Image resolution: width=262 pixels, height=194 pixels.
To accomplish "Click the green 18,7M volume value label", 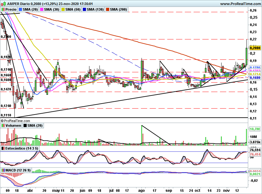I will click(254, 129).
